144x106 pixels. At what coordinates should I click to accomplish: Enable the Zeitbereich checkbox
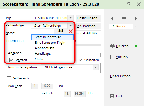coord(9,78)
